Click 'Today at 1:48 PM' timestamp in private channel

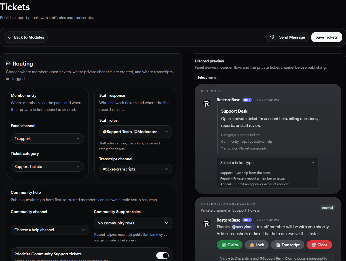266,220
